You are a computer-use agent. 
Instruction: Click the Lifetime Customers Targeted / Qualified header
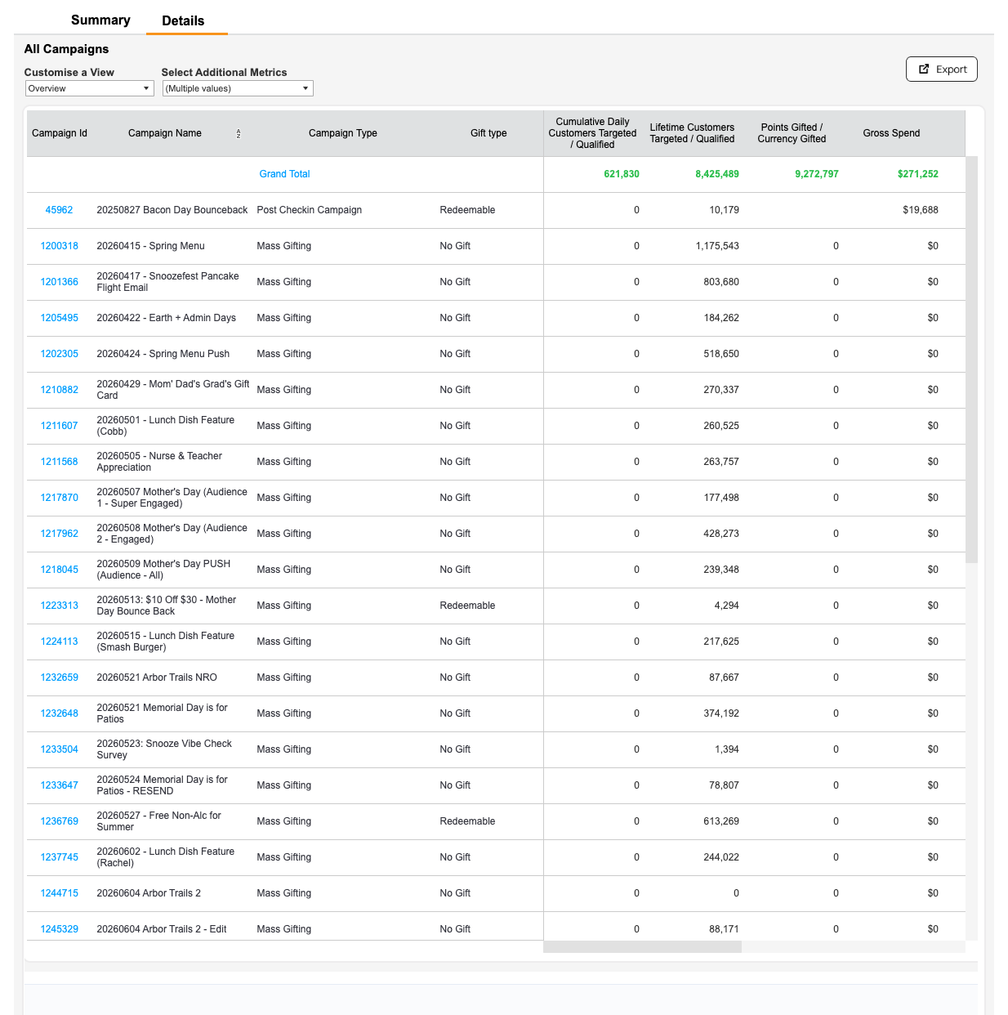692,133
